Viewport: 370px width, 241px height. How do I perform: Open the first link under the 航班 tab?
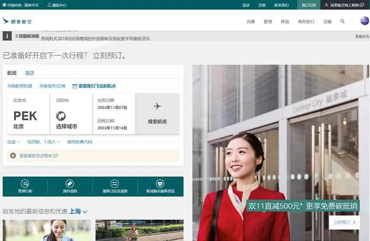20,86
